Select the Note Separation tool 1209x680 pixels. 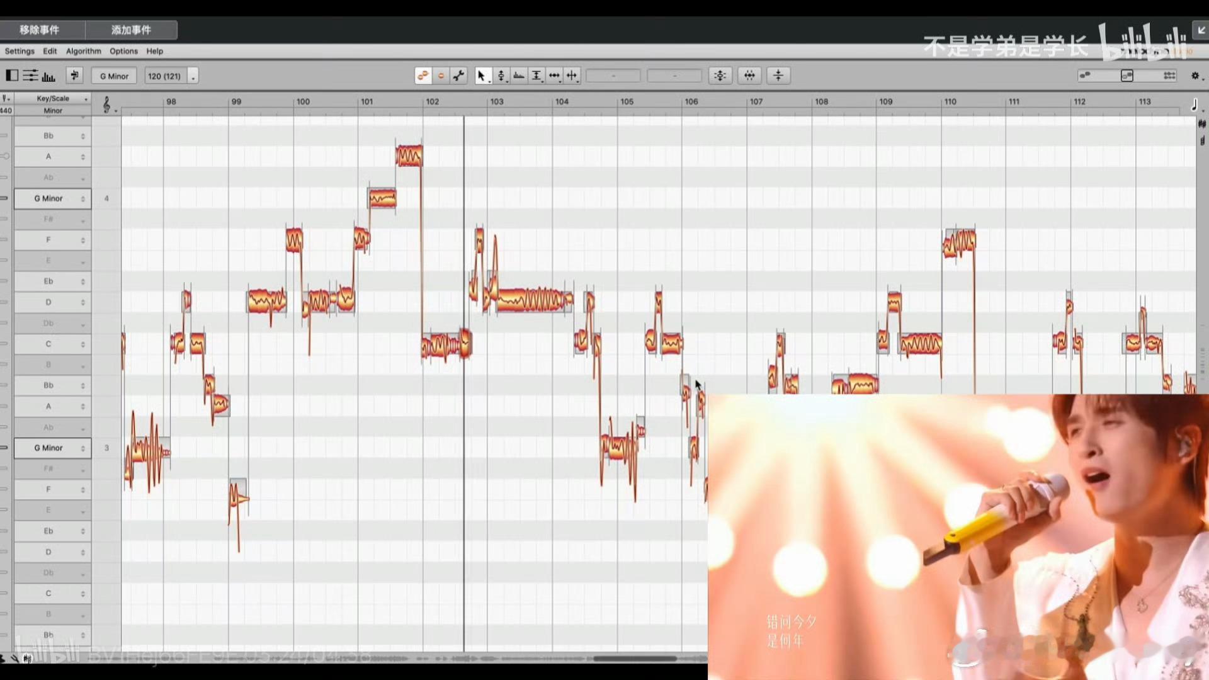572,76
